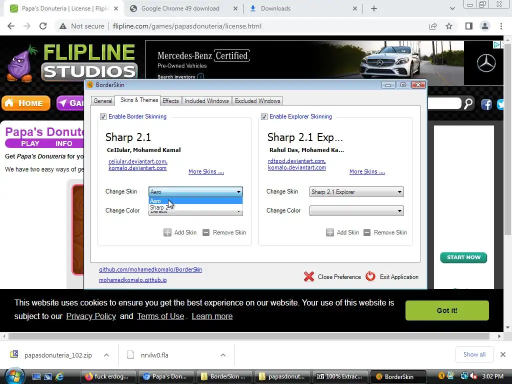Choose Sharp 2 option in skin list
This screenshot has width=512, height=384.
[x=195, y=207]
